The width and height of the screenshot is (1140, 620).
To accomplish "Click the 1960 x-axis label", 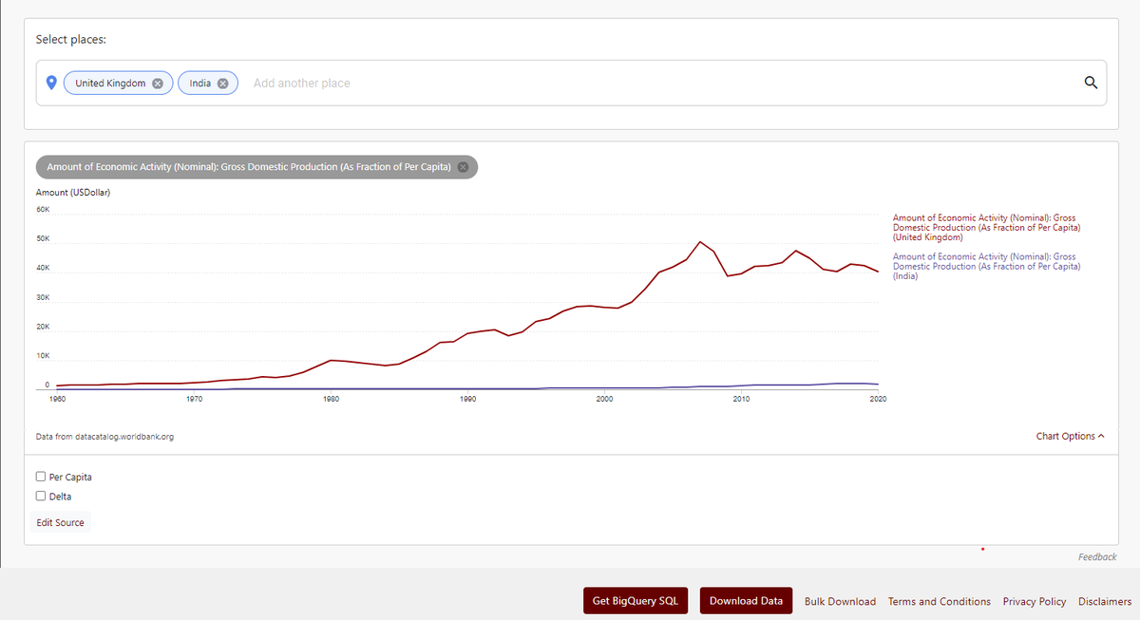I will click(x=58, y=400).
